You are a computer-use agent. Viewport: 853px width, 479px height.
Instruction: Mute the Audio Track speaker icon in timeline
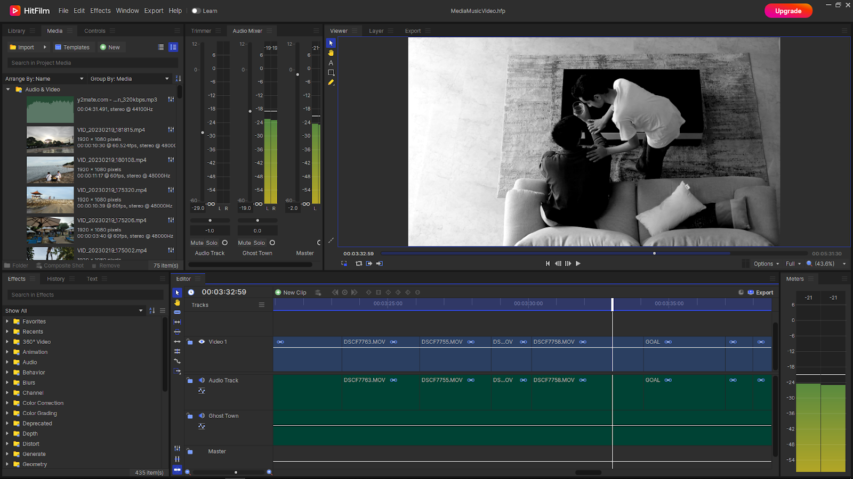(202, 381)
